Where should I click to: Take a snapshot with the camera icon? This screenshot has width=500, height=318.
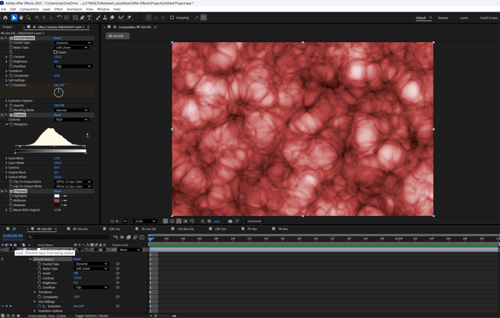tap(230, 221)
